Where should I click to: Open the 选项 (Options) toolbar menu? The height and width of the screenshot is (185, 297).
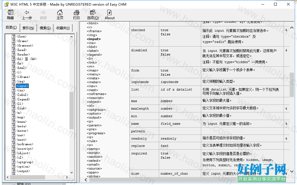coord(93,15)
